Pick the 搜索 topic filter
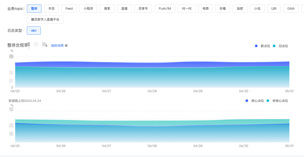The width and height of the screenshot is (304, 157). 107,9
